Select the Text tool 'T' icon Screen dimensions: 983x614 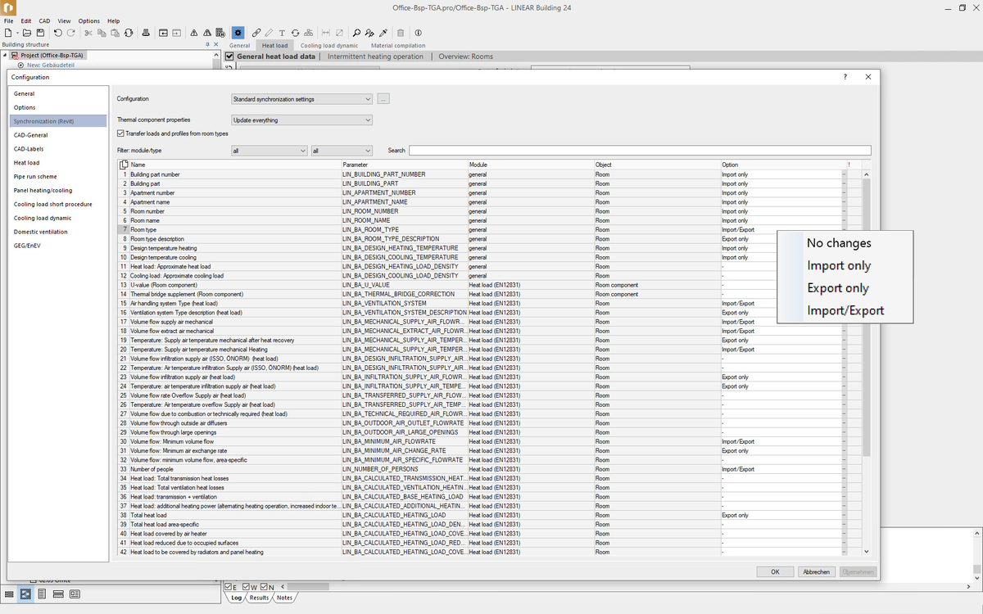coord(283,33)
